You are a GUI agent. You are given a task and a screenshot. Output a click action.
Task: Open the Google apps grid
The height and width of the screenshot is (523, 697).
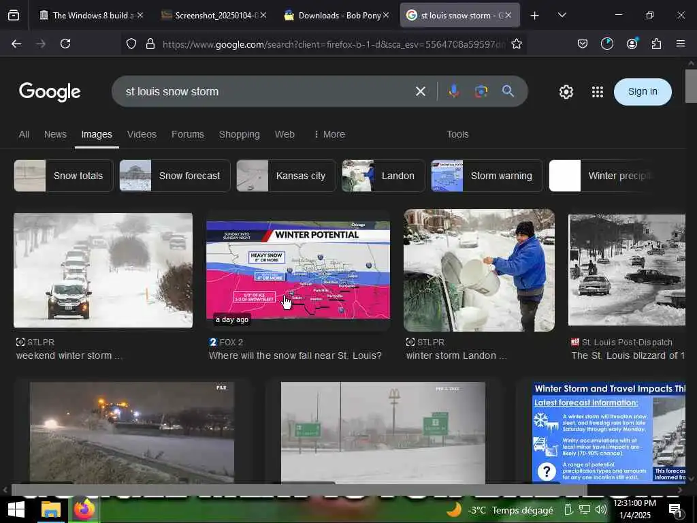coord(598,92)
